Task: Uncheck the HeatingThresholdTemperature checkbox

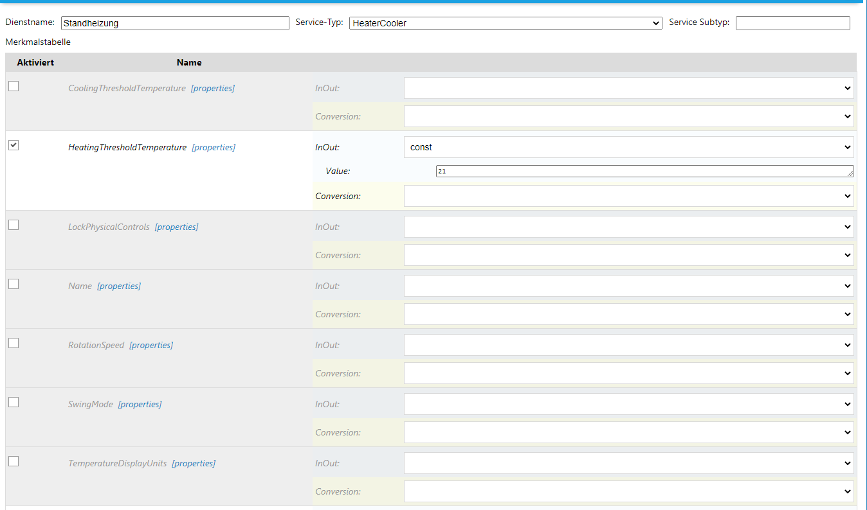Action: click(x=14, y=145)
